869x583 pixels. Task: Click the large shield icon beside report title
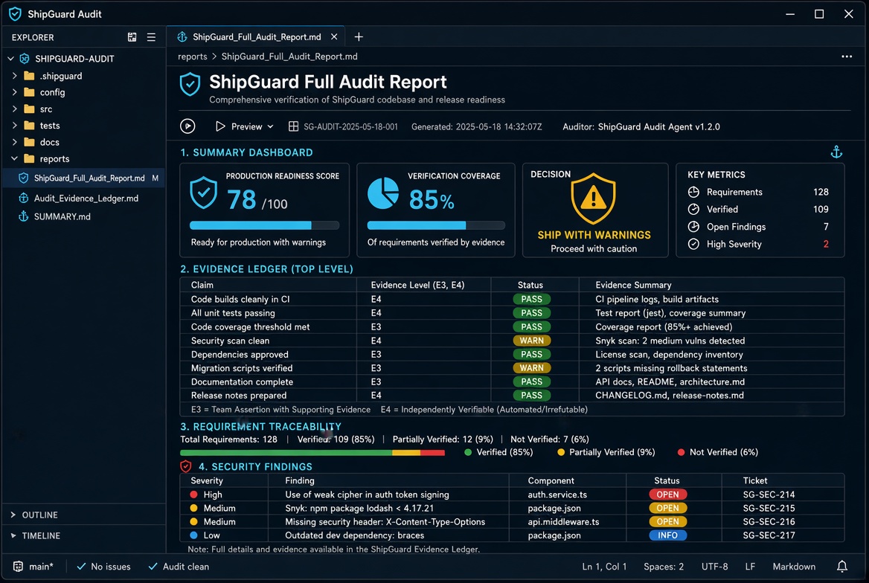(x=190, y=84)
